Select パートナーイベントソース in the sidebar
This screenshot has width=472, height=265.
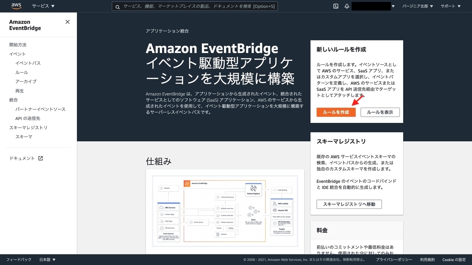coord(41,109)
